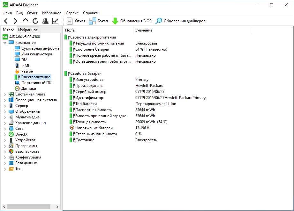Open the Вид menu
Screen dimensions: 294x211
coord(19,13)
